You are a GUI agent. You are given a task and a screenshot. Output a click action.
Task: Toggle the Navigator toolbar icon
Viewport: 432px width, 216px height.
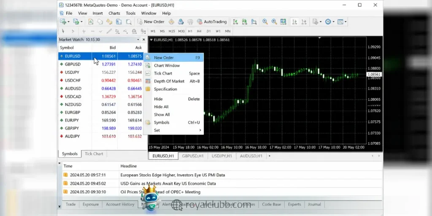pyautogui.click(x=109, y=22)
